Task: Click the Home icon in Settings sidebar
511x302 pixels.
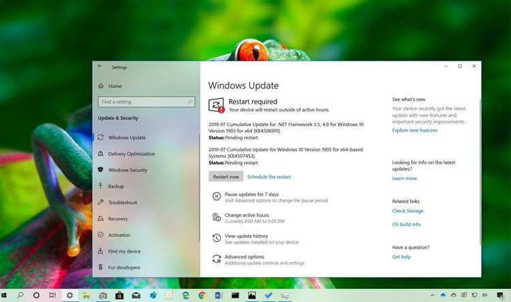Action: click(x=101, y=87)
